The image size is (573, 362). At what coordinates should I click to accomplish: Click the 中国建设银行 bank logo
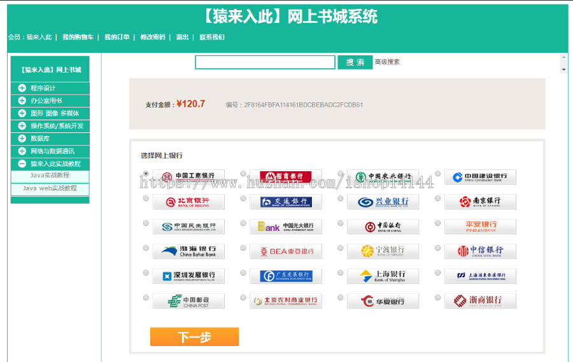tap(480, 177)
